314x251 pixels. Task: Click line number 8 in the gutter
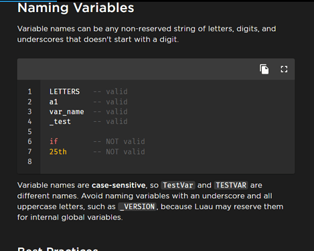pos(29,161)
